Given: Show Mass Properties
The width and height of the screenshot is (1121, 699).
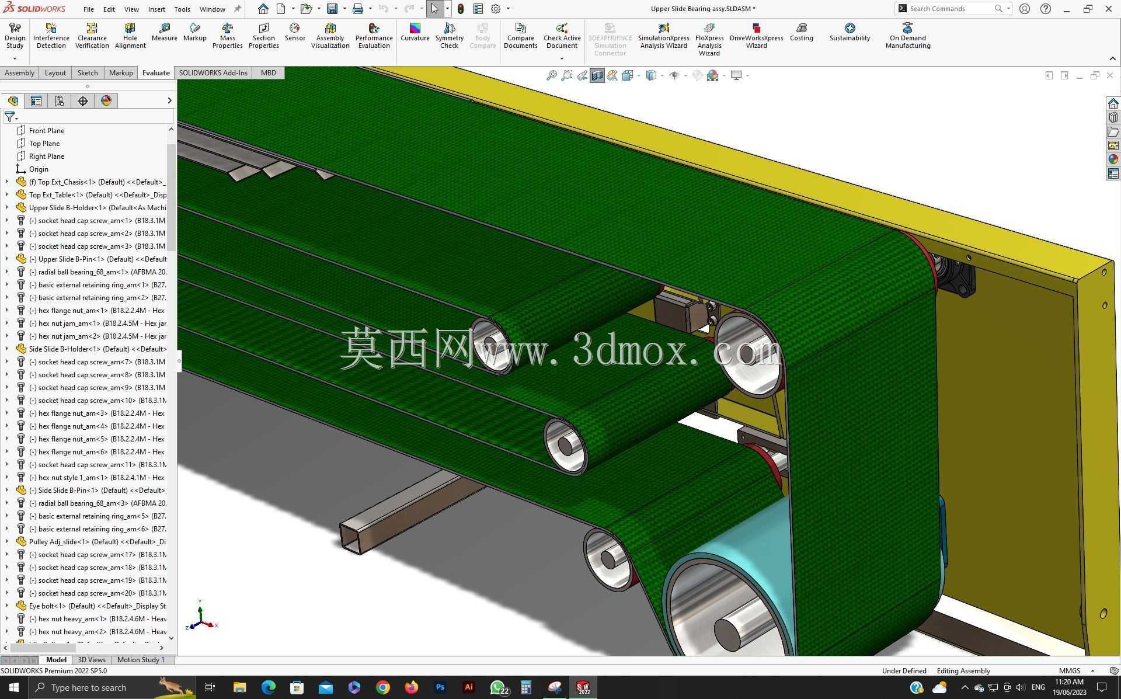Looking at the screenshot, I should (x=227, y=36).
